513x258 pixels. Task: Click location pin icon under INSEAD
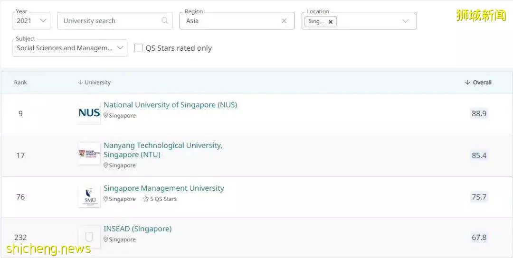(x=105, y=240)
